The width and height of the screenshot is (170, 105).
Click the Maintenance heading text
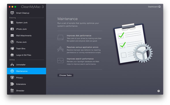67,19
